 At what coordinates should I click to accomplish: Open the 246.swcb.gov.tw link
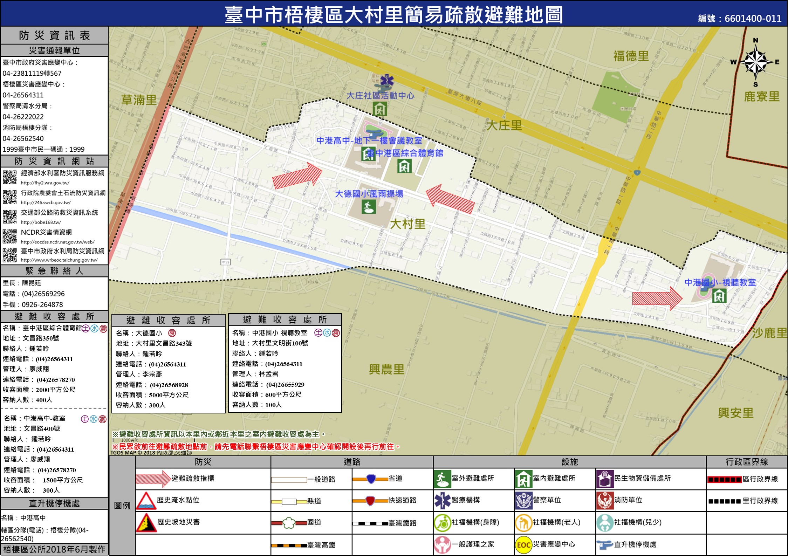(x=46, y=203)
